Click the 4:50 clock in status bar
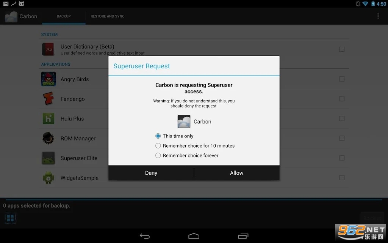This screenshot has width=388, height=243. point(381,4)
